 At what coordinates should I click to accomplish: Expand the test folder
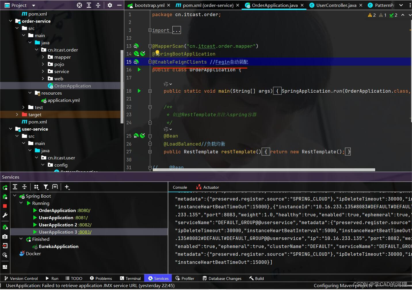pos(24,107)
